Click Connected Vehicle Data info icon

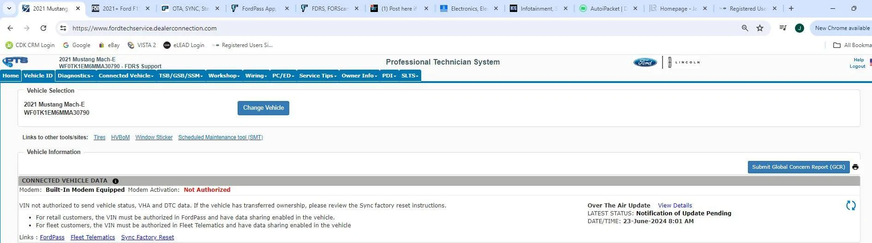pos(115,181)
